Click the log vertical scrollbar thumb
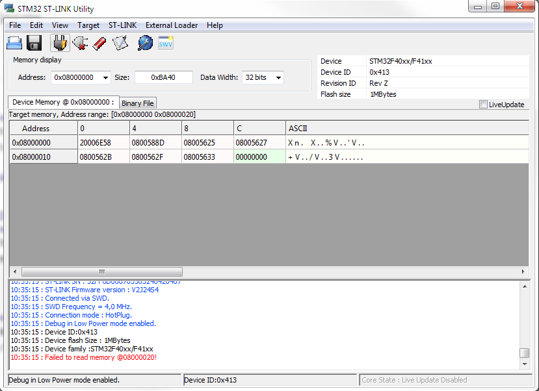 pos(525,353)
